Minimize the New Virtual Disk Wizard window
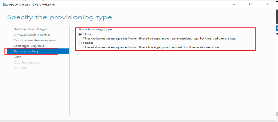The width and height of the screenshot is (278, 122). click(234, 4)
